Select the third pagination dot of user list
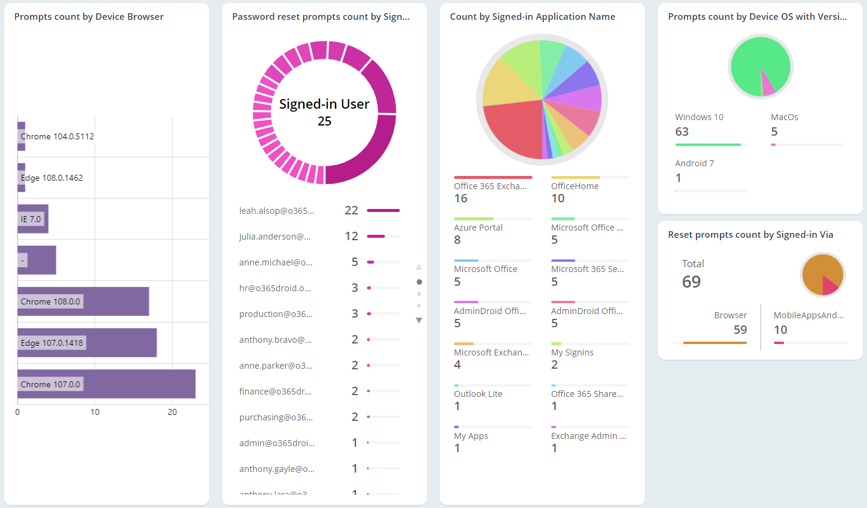Screen dimensions: 867x508 (419, 306)
